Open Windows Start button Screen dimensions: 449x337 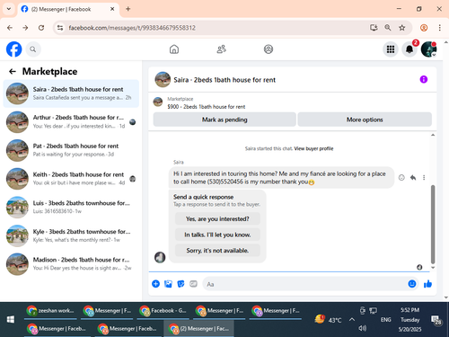click(x=11, y=320)
